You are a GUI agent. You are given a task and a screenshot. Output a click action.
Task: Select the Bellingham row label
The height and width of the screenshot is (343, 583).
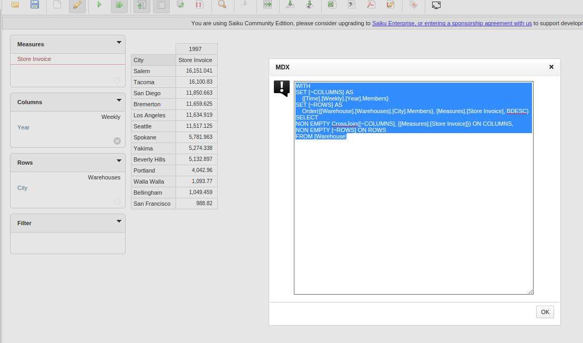tap(153, 193)
